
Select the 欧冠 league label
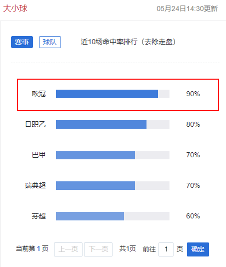point(38,94)
